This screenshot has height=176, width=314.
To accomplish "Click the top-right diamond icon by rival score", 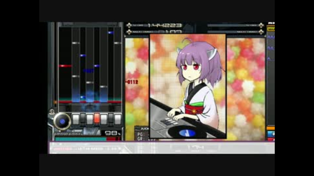I will pos(261,25).
